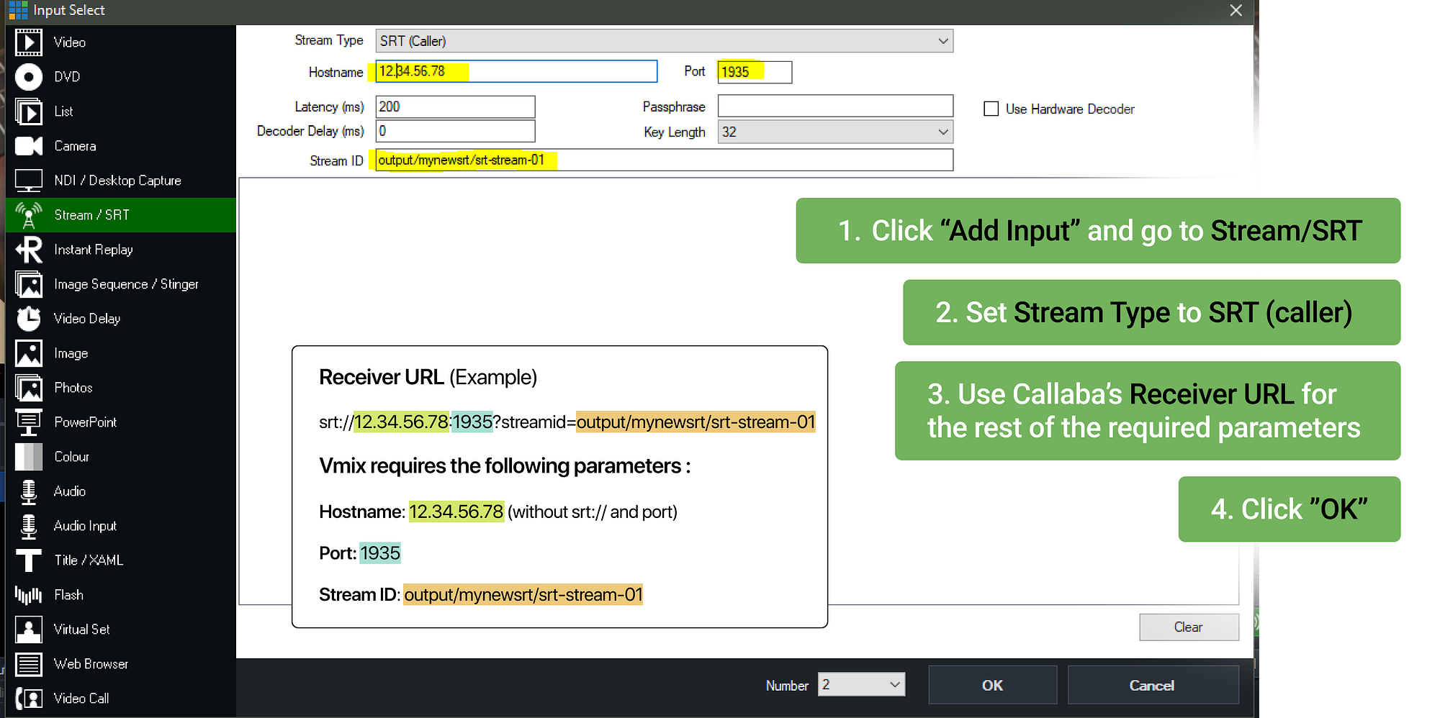Viewport: 1440px width, 718px height.
Task: Click the OK button
Action: point(992,685)
